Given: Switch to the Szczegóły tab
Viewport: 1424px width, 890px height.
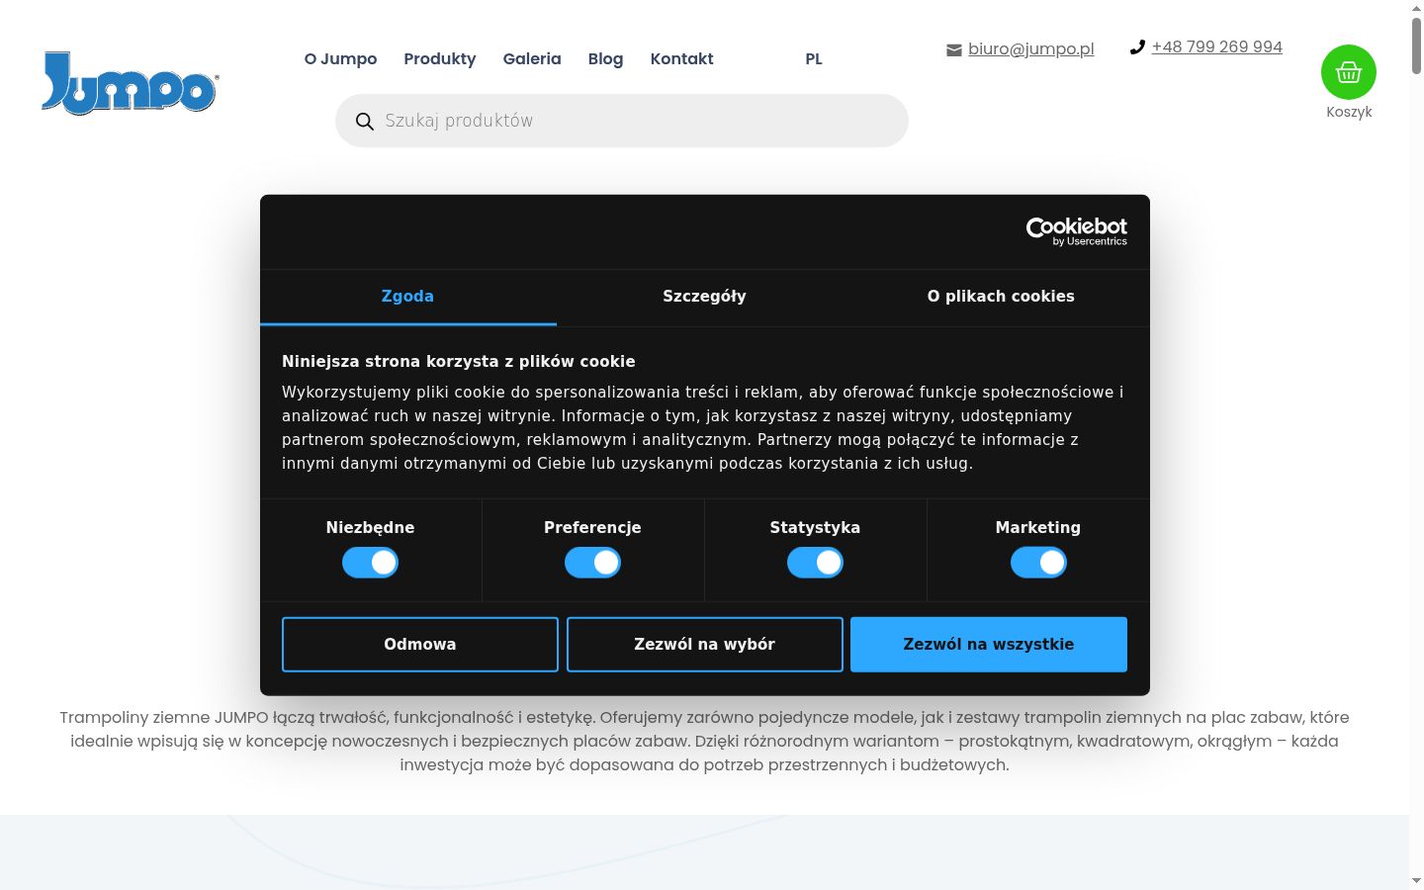Looking at the screenshot, I should point(705,297).
